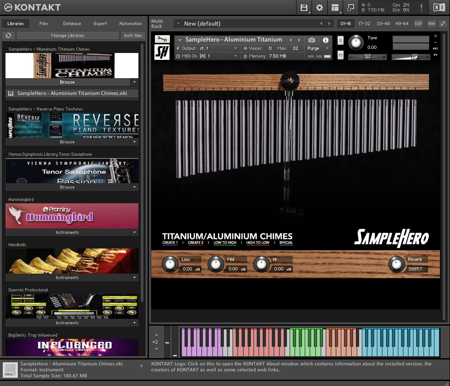Shift keyboard octave up

pos(156,335)
